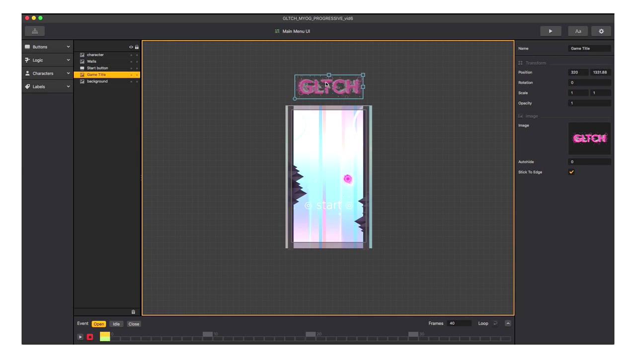Image resolution: width=636 pixels, height=358 pixels.
Task: Expand the Logic category
Action: pos(48,60)
